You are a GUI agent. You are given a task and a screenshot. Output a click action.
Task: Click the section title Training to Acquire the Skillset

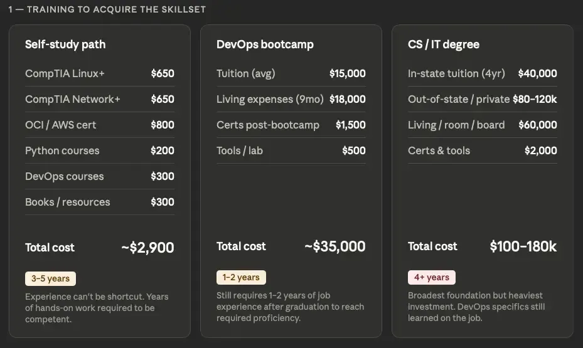pyautogui.click(x=107, y=10)
